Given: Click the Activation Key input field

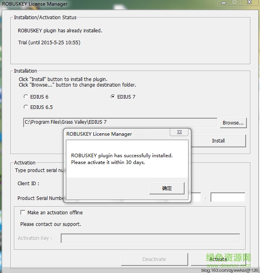Looking at the screenshot, I should point(151,238).
